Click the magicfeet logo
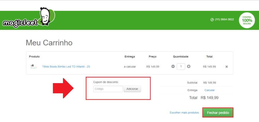Screen dimensions: 259x122 click(29, 17)
